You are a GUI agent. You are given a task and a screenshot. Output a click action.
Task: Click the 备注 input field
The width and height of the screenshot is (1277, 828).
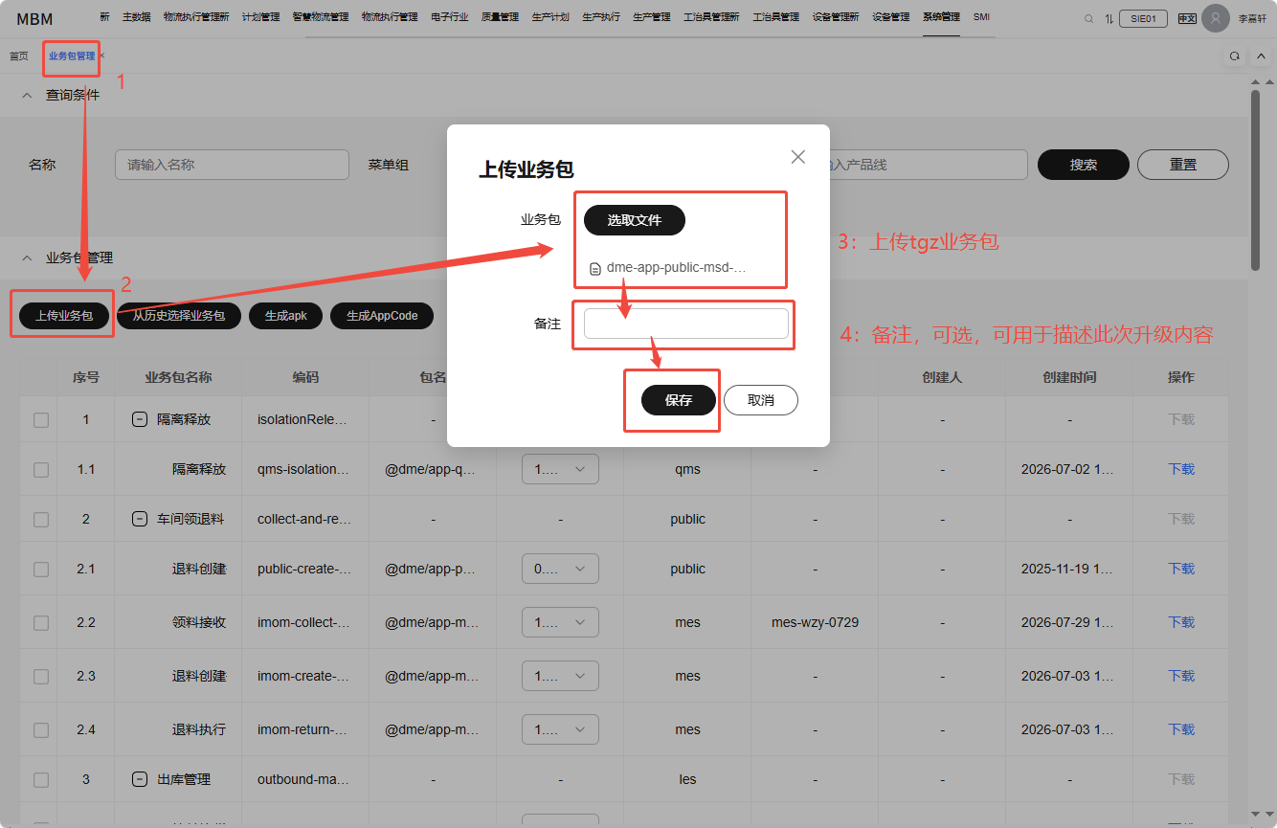(686, 324)
